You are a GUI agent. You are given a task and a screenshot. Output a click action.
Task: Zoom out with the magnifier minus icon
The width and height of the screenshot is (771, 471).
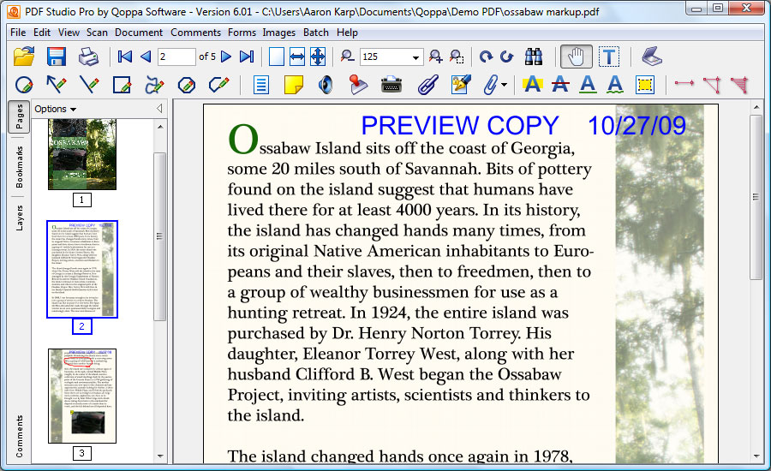tap(348, 57)
